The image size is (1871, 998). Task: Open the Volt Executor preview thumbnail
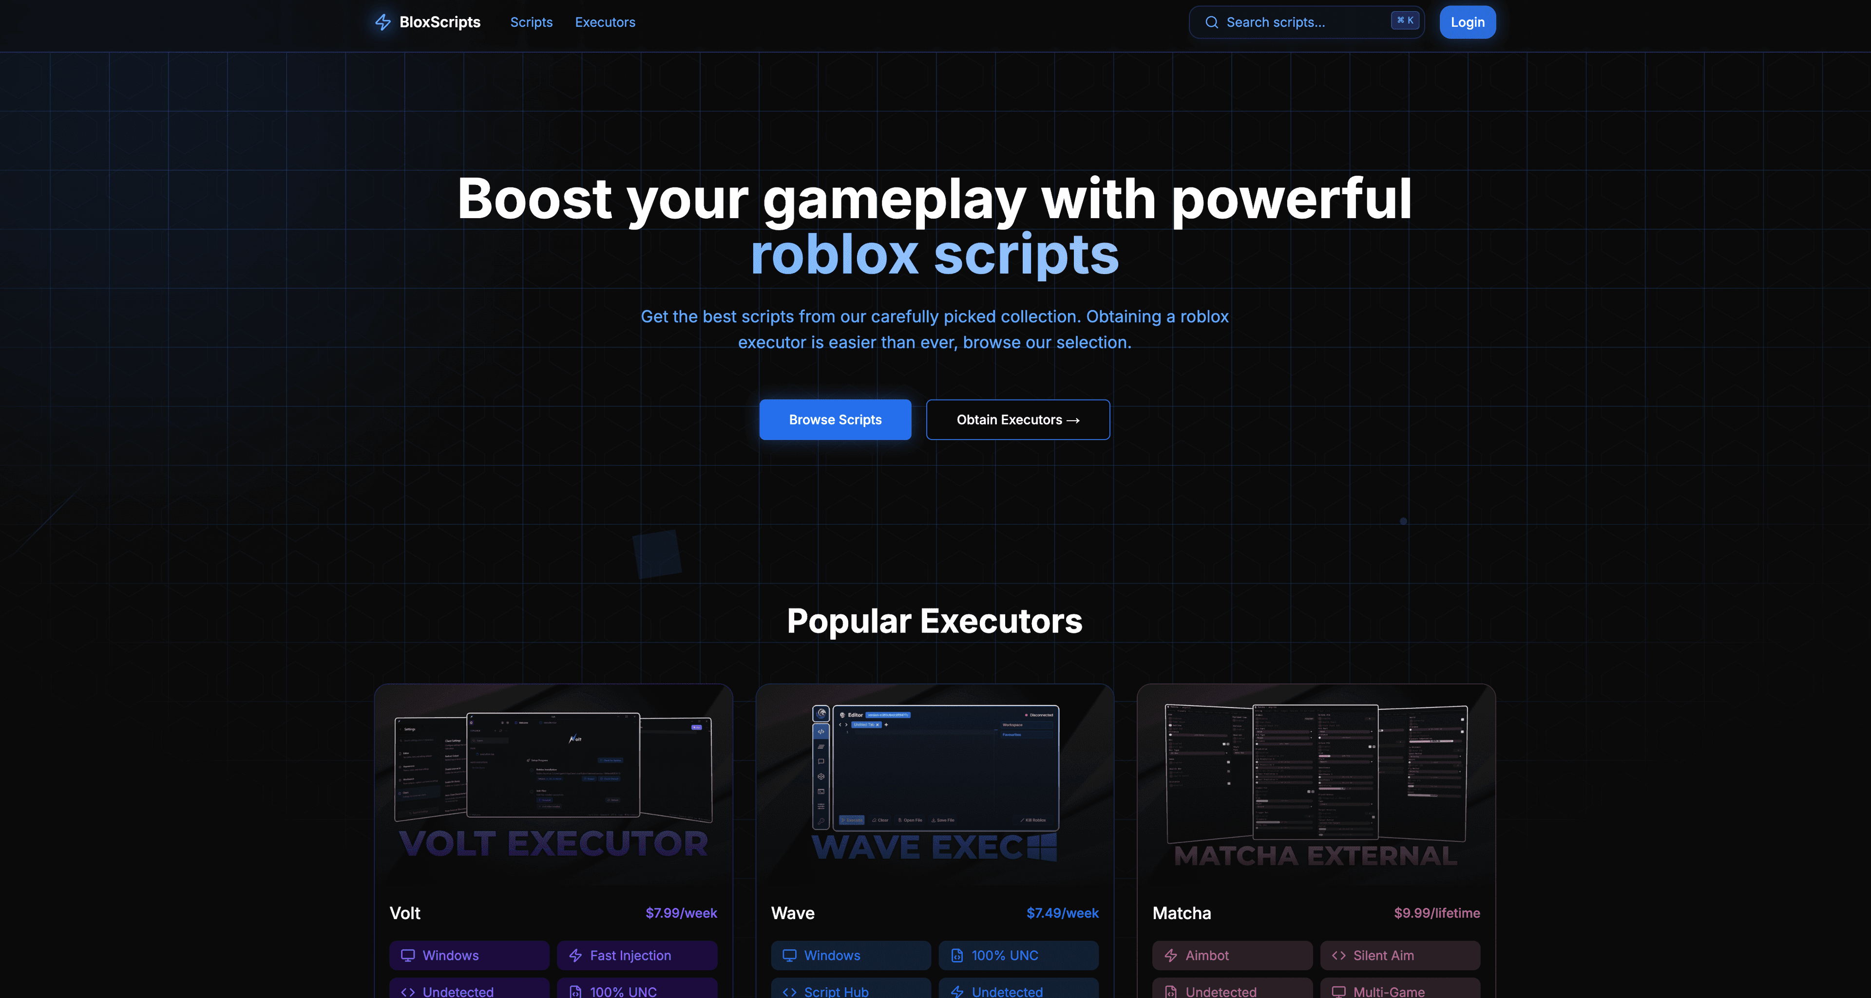click(554, 784)
